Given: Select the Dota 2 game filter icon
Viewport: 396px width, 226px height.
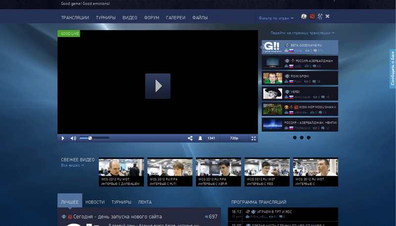Looking at the screenshot, I should point(312,17).
